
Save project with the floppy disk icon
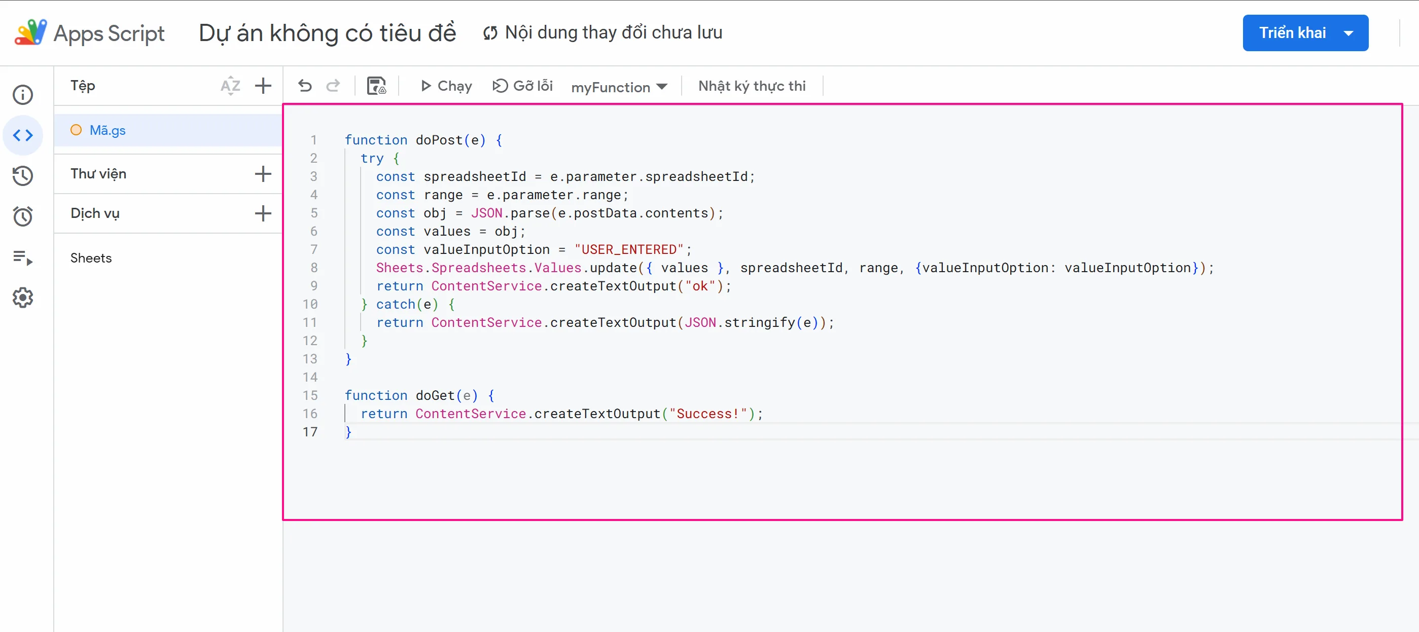(x=376, y=86)
